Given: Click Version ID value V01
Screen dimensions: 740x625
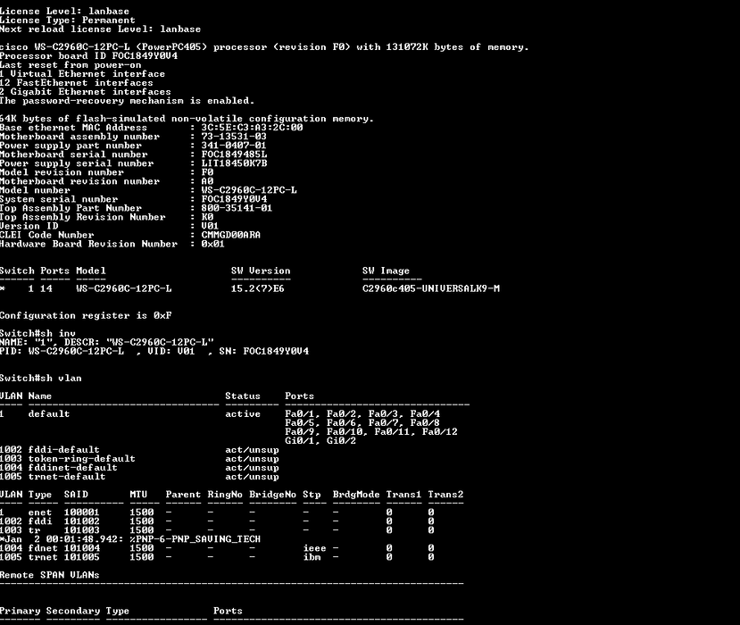Looking at the screenshot, I should click(x=210, y=226).
